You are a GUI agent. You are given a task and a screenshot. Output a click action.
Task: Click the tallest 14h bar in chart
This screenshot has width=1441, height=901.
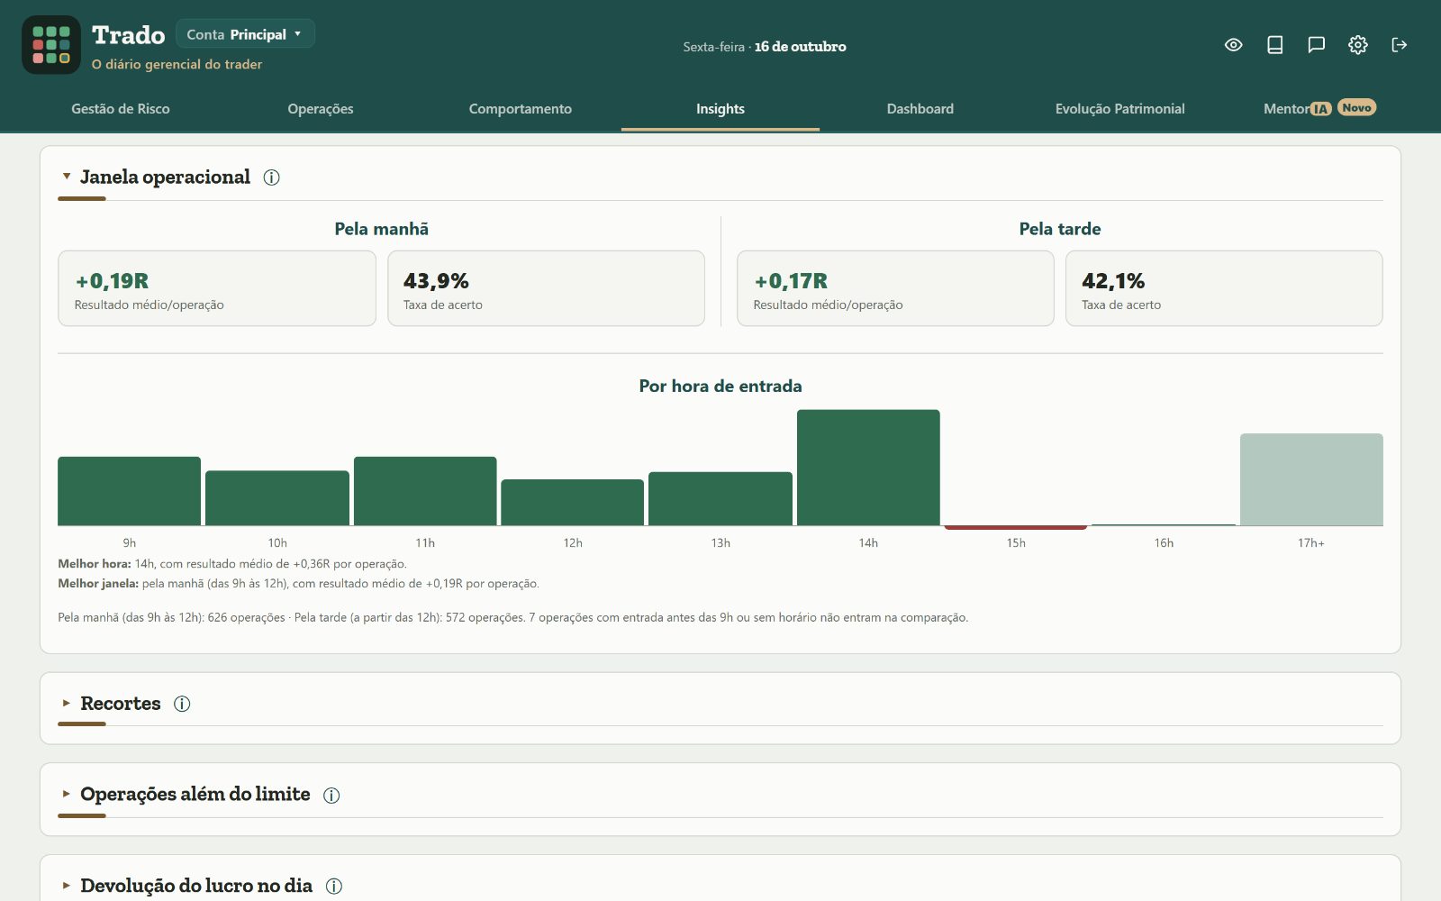coord(868,468)
